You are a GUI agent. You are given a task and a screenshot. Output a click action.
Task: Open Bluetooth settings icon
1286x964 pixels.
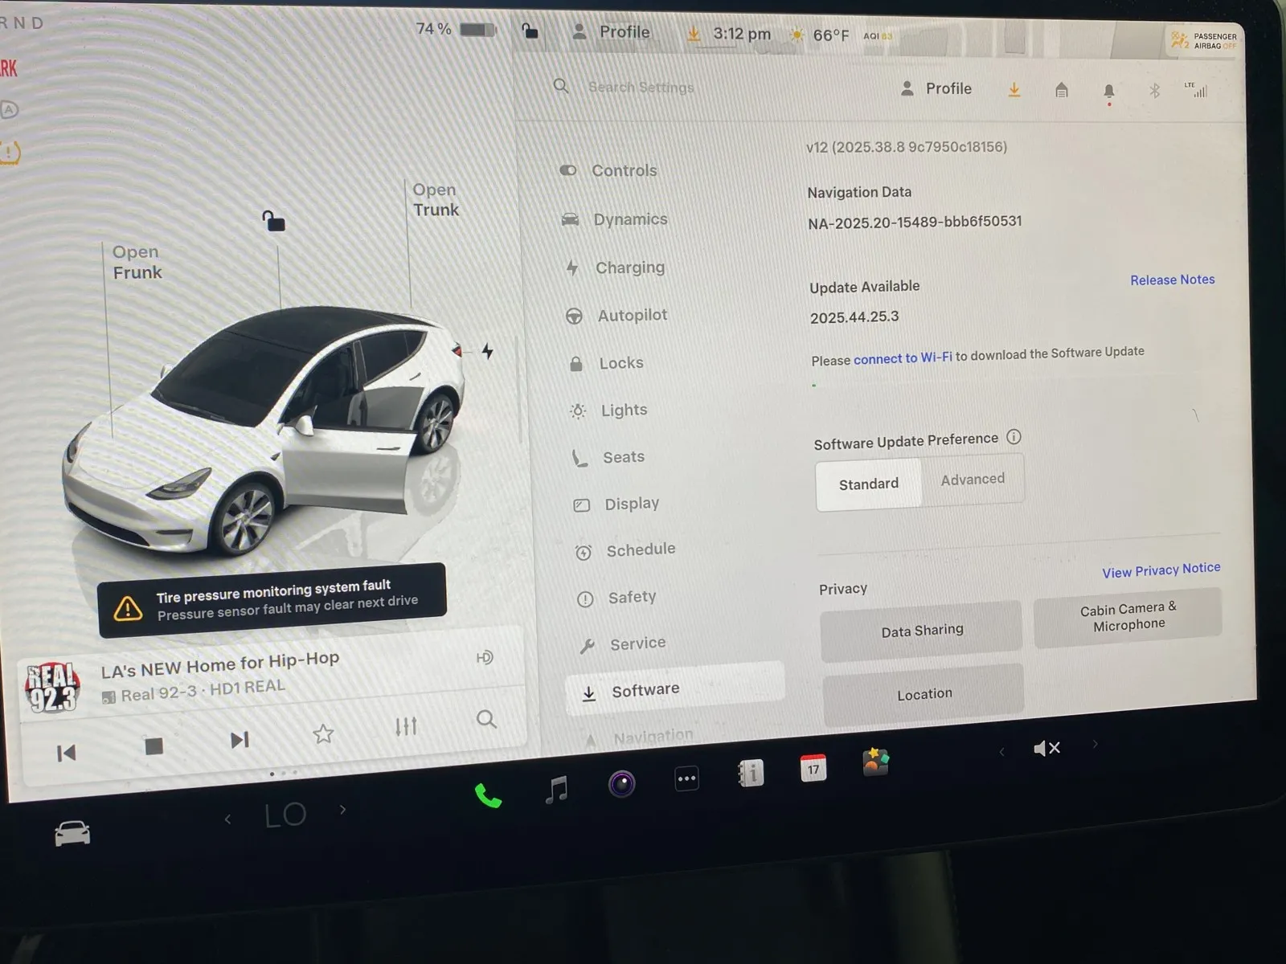click(1154, 91)
